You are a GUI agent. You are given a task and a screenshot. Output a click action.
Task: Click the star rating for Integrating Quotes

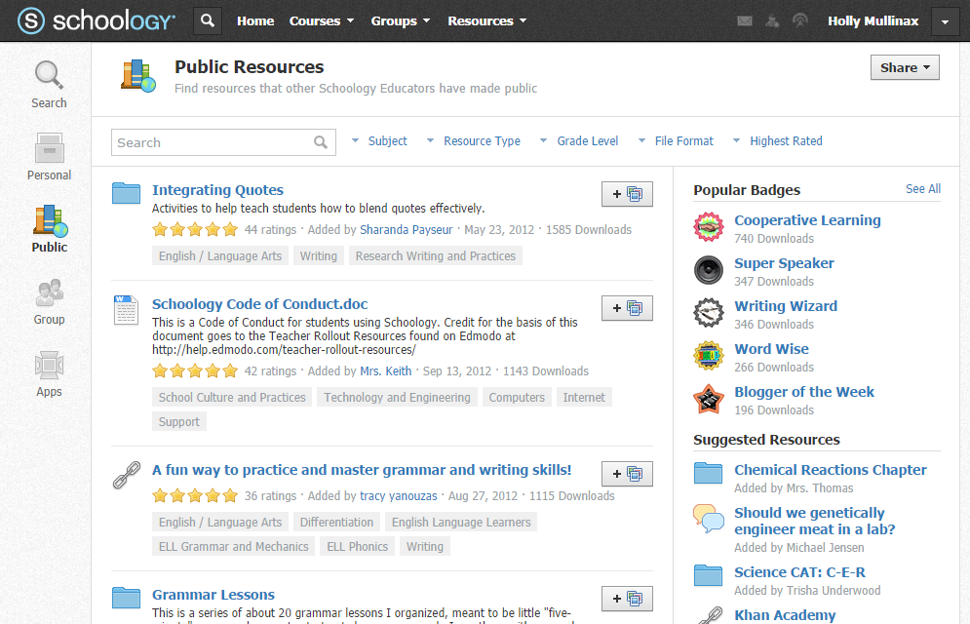tap(195, 229)
